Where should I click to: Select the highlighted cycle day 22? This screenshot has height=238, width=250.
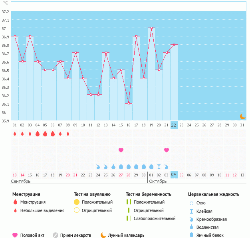click(x=174, y=125)
